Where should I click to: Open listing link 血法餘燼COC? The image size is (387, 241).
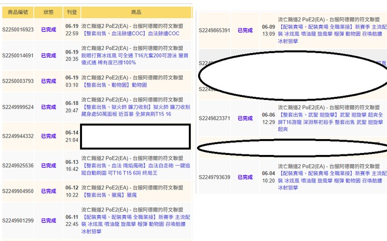tap(131, 33)
